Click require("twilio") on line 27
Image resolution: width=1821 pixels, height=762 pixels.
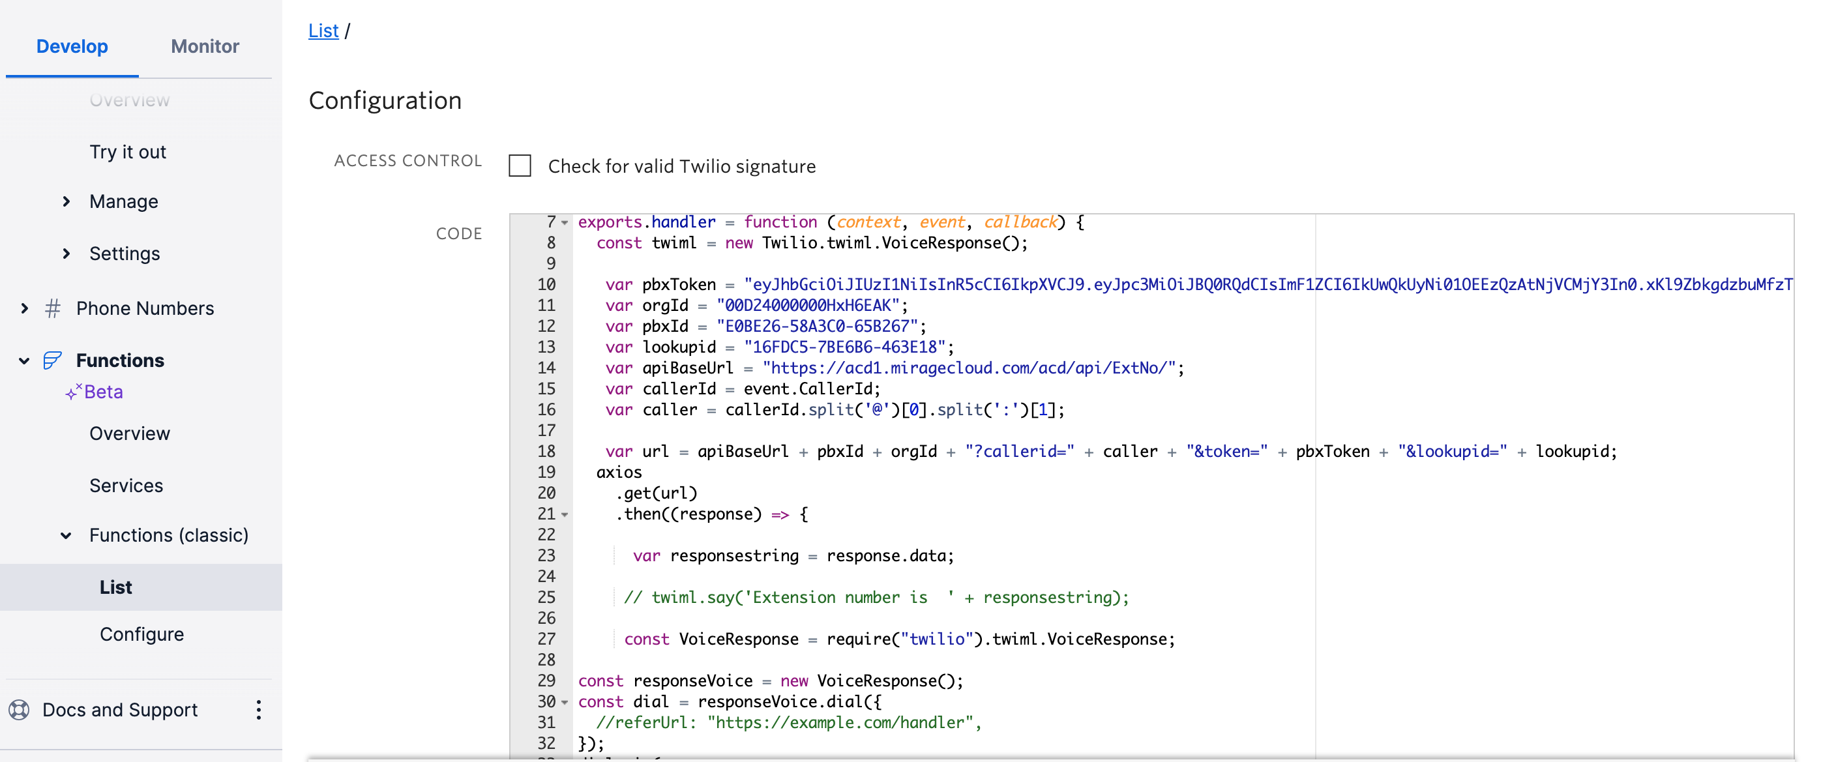click(x=905, y=639)
